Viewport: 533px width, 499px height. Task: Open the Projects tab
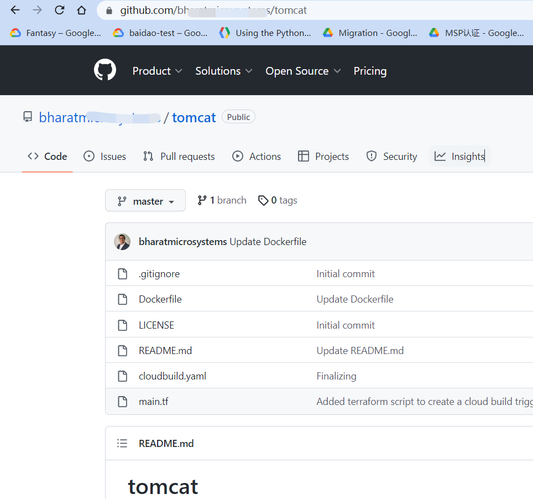323,156
